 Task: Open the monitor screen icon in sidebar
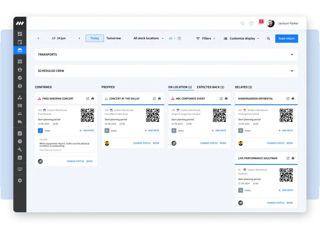click(x=20, y=169)
